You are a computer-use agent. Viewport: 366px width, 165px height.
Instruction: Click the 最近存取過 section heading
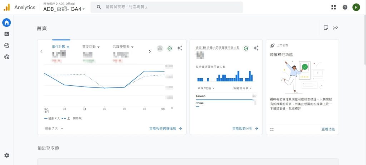tap(48, 148)
